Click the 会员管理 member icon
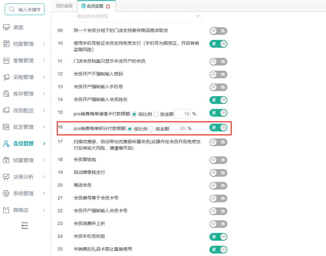The height and width of the screenshot is (256, 326). (6, 144)
